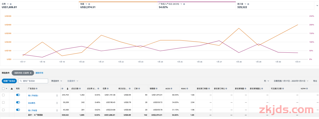Open three-dot menu for 自动黑色 campaign

click(57, 103)
